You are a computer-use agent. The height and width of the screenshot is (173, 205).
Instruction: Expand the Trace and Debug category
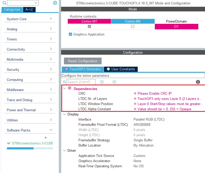[30, 100]
